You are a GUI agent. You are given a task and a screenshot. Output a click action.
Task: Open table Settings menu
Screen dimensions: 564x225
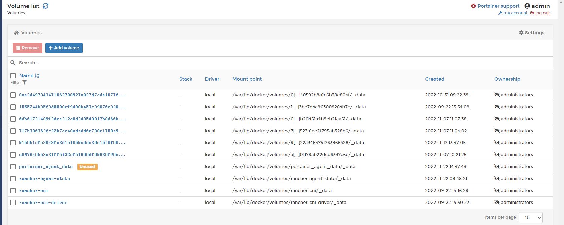tap(531, 33)
